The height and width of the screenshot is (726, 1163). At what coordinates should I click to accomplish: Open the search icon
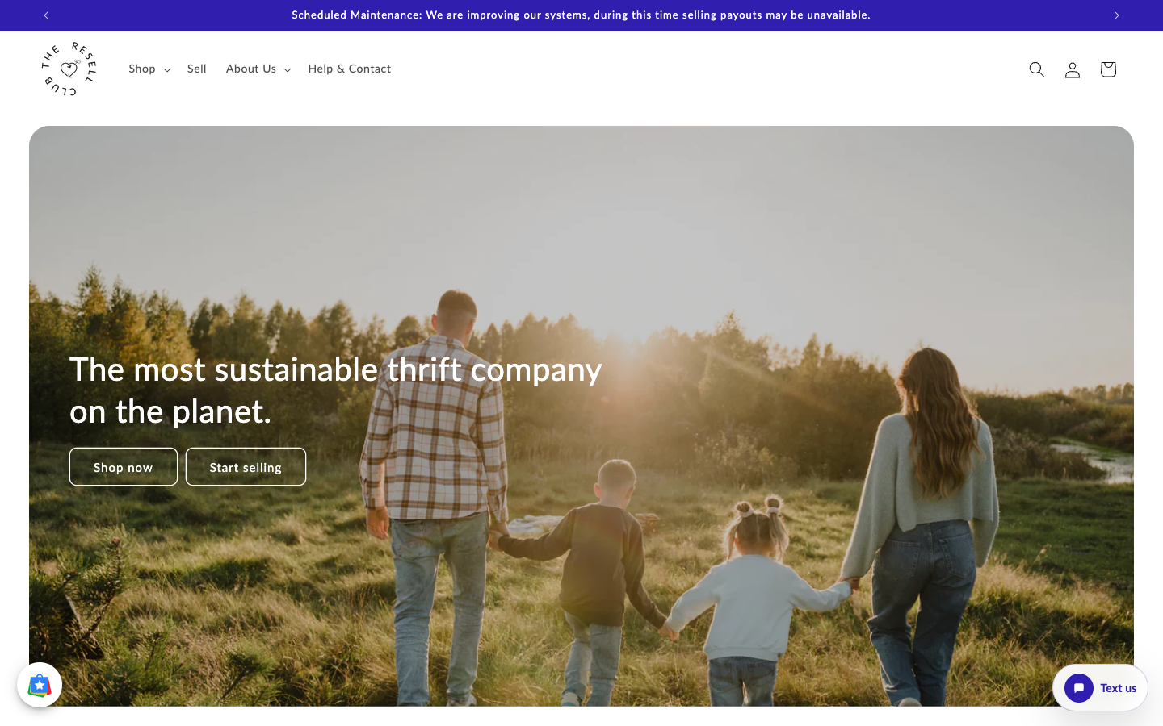coord(1036,69)
